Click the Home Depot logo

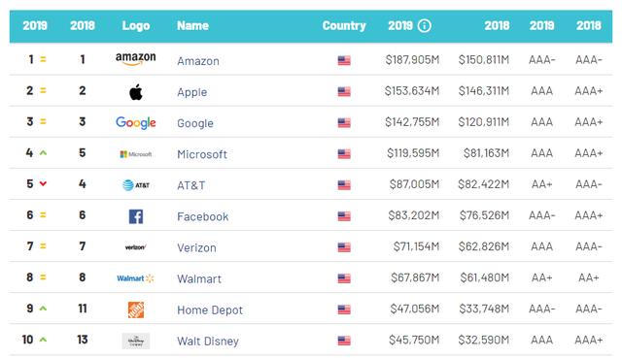point(136,309)
